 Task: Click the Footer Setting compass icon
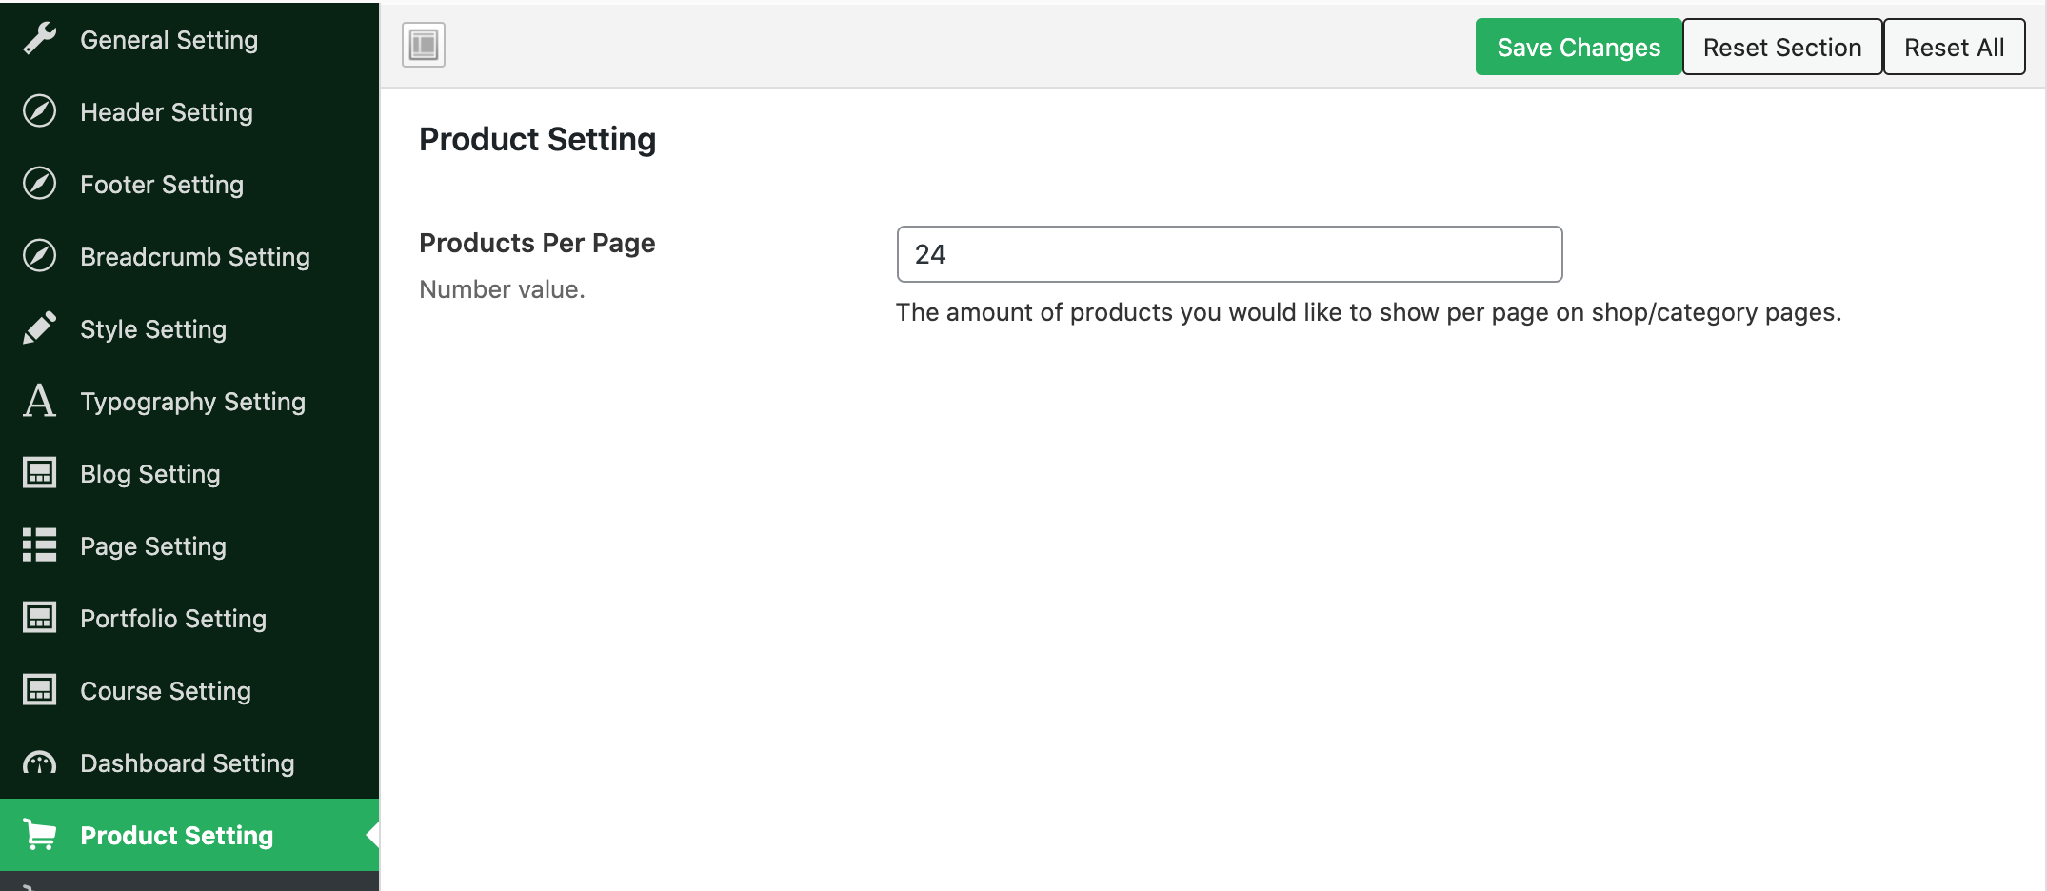tap(40, 184)
